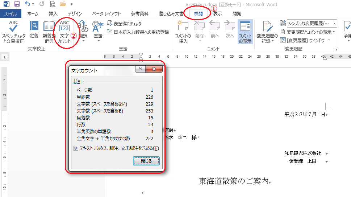Expand the quick access toolbar customize arrow

71,4
